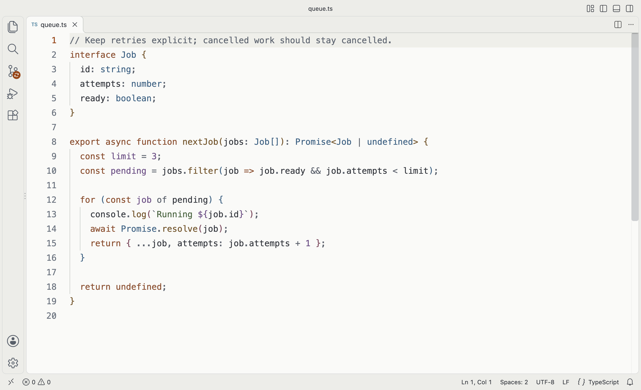Close the queue.ts tab

click(75, 25)
